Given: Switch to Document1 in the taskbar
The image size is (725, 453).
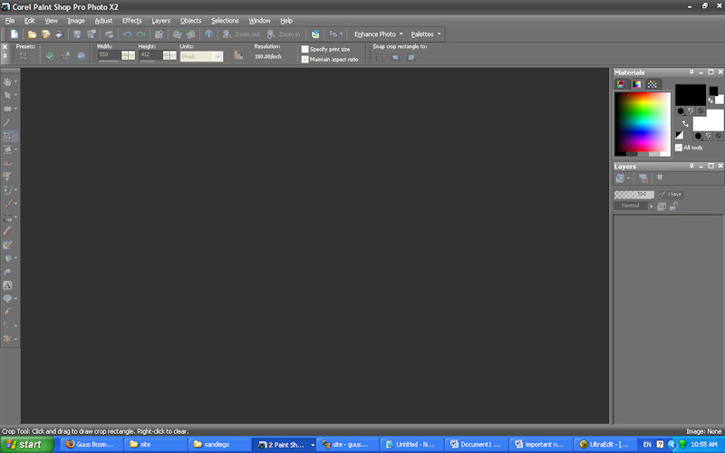Looking at the screenshot, I should (476, 445).
